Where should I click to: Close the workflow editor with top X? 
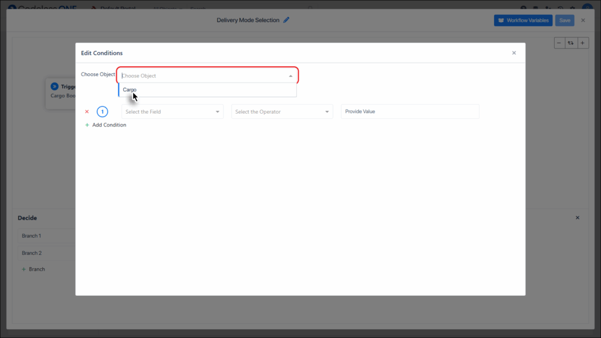pos(583,20)
